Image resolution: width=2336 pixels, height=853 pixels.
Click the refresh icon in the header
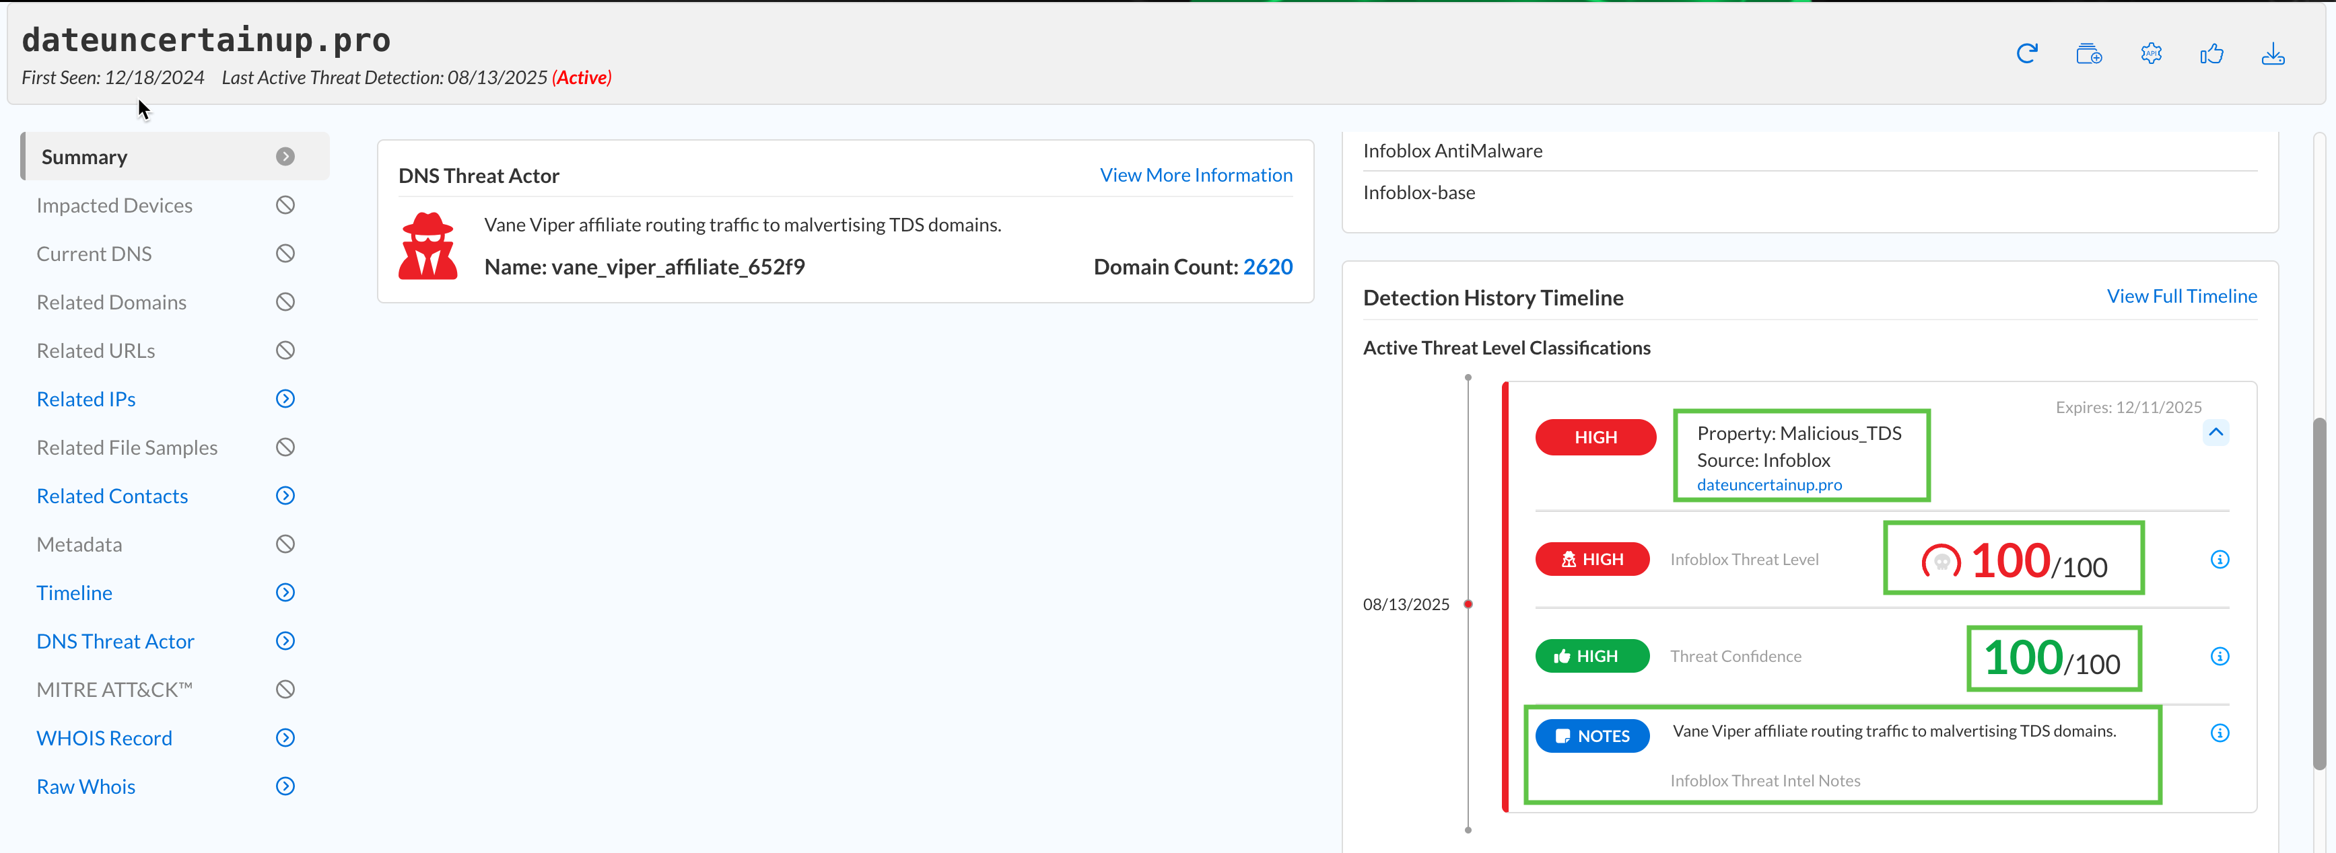2027,54
